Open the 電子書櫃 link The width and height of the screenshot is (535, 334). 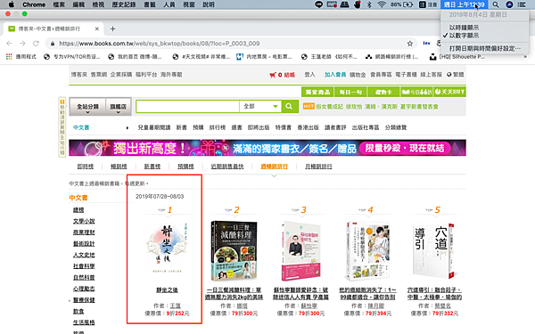406,75
